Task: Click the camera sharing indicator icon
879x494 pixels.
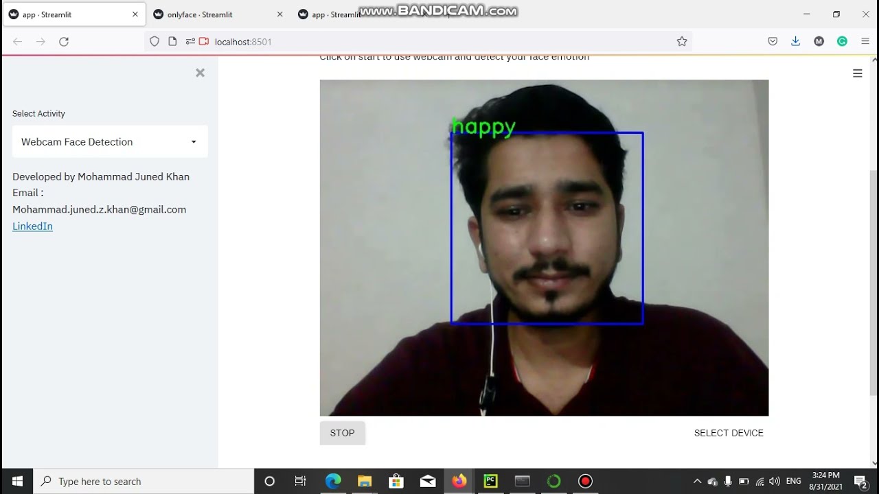Action: 203,42
